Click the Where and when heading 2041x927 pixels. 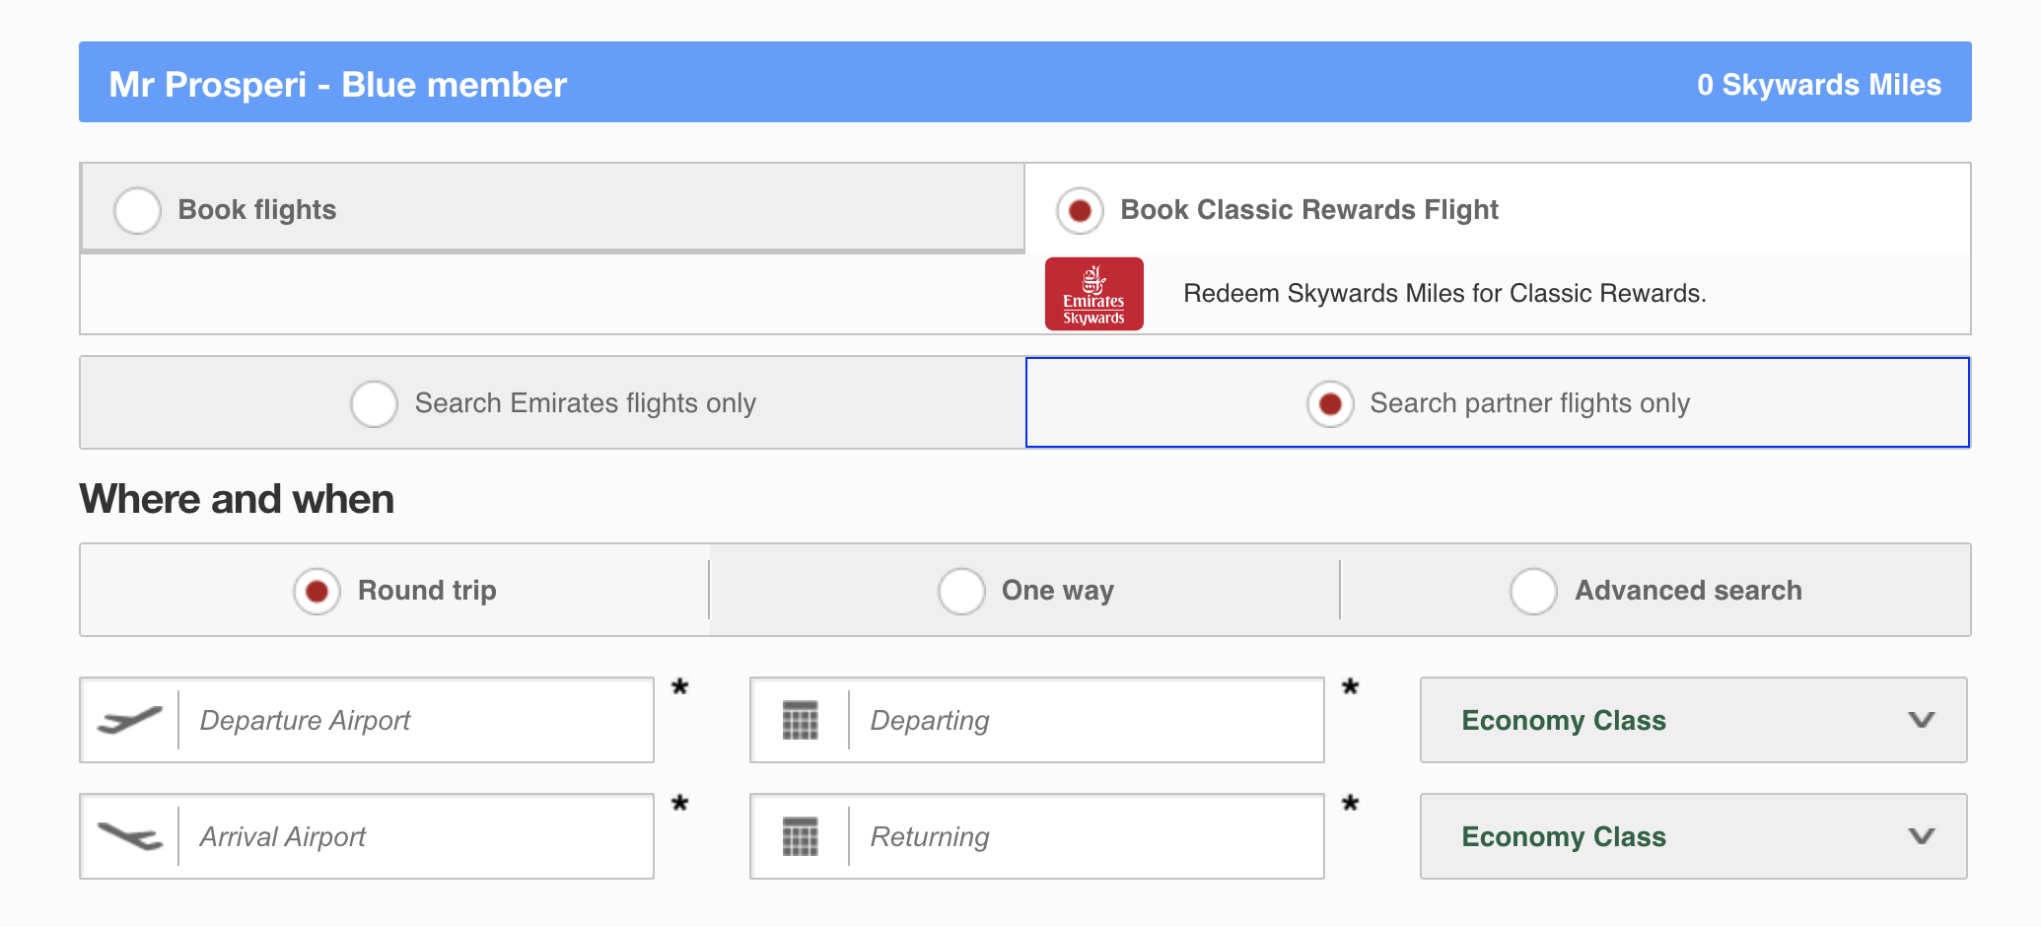237,499
